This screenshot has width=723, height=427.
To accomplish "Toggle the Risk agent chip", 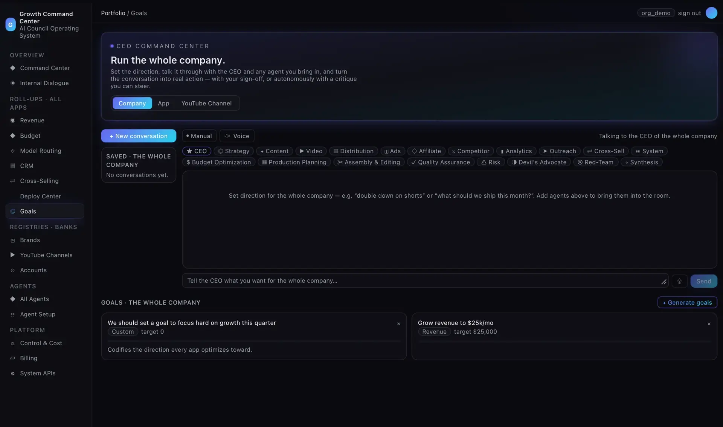I will (x=491, y=162).
